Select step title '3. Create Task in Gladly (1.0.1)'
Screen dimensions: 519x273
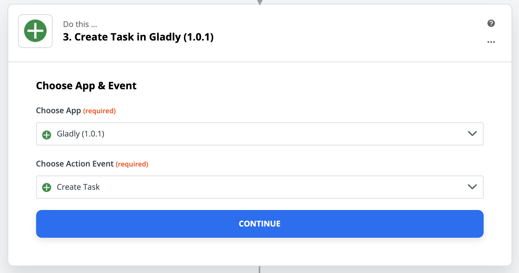pyautogui.click(x=138, y=37)
